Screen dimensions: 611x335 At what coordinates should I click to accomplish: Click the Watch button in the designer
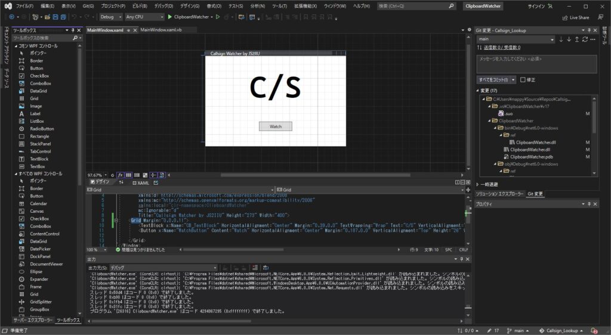tap(275, 126)
